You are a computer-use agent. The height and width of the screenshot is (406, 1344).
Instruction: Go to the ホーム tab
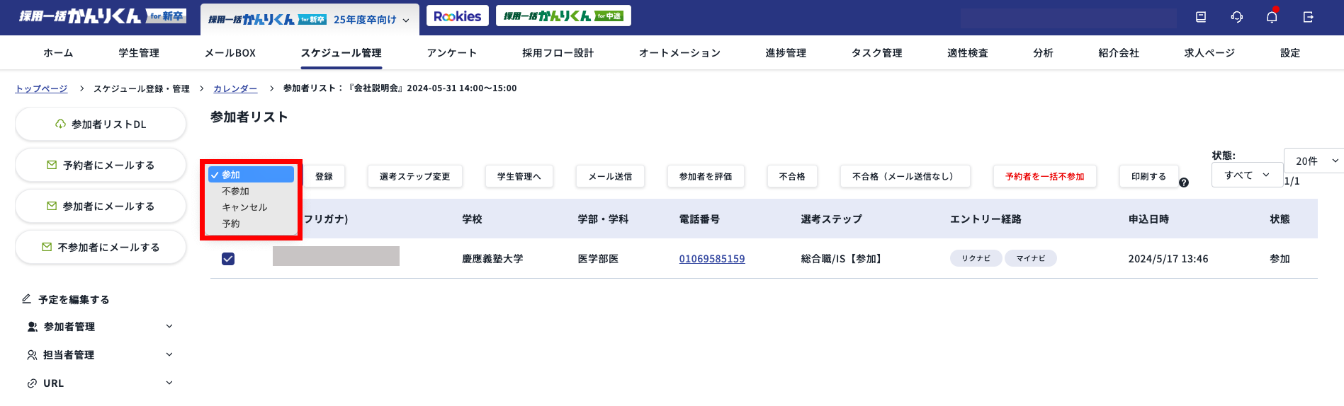click(58, 53)
